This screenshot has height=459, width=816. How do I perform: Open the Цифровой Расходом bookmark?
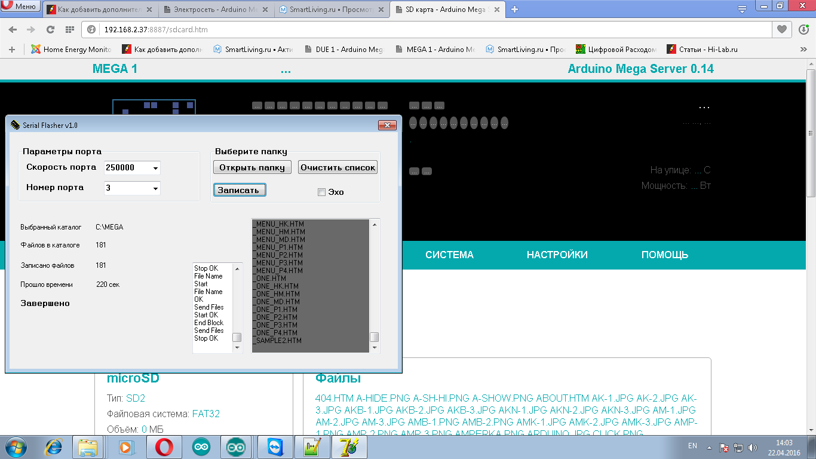tap(616, 50)
